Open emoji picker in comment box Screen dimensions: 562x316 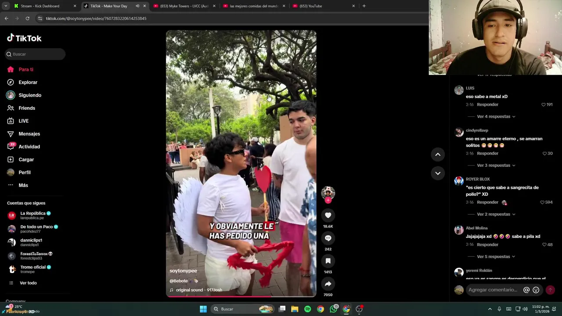pyautogui.click(x=536, y=290)
